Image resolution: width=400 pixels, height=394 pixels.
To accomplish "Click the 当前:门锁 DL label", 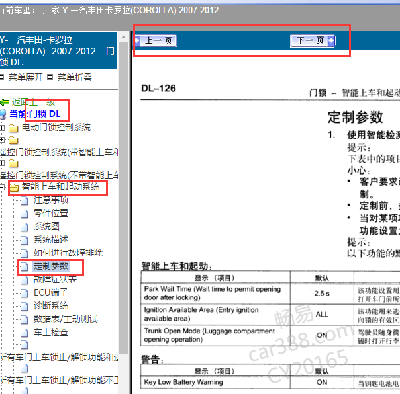I will click(x=35, y=114).
